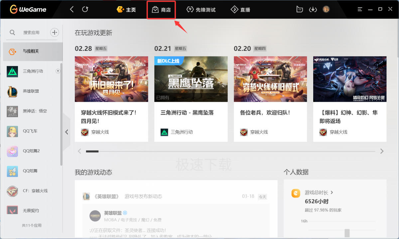Image resolution: width=399 pixels, height=239 pixels.
Task: Click the sidebar game list scrollbar
Action: (x=61, y=114)
